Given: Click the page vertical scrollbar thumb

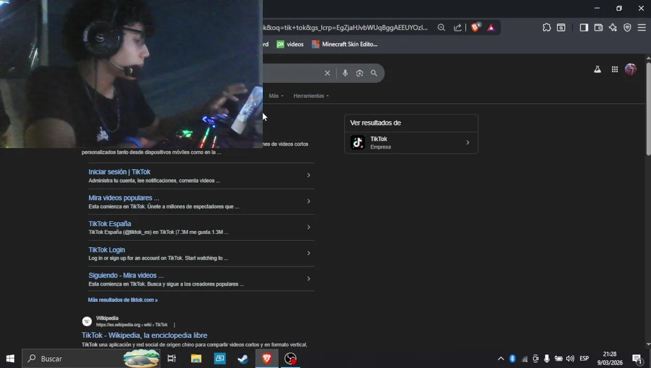Looking at the screenshot, I should pos(648,110).
